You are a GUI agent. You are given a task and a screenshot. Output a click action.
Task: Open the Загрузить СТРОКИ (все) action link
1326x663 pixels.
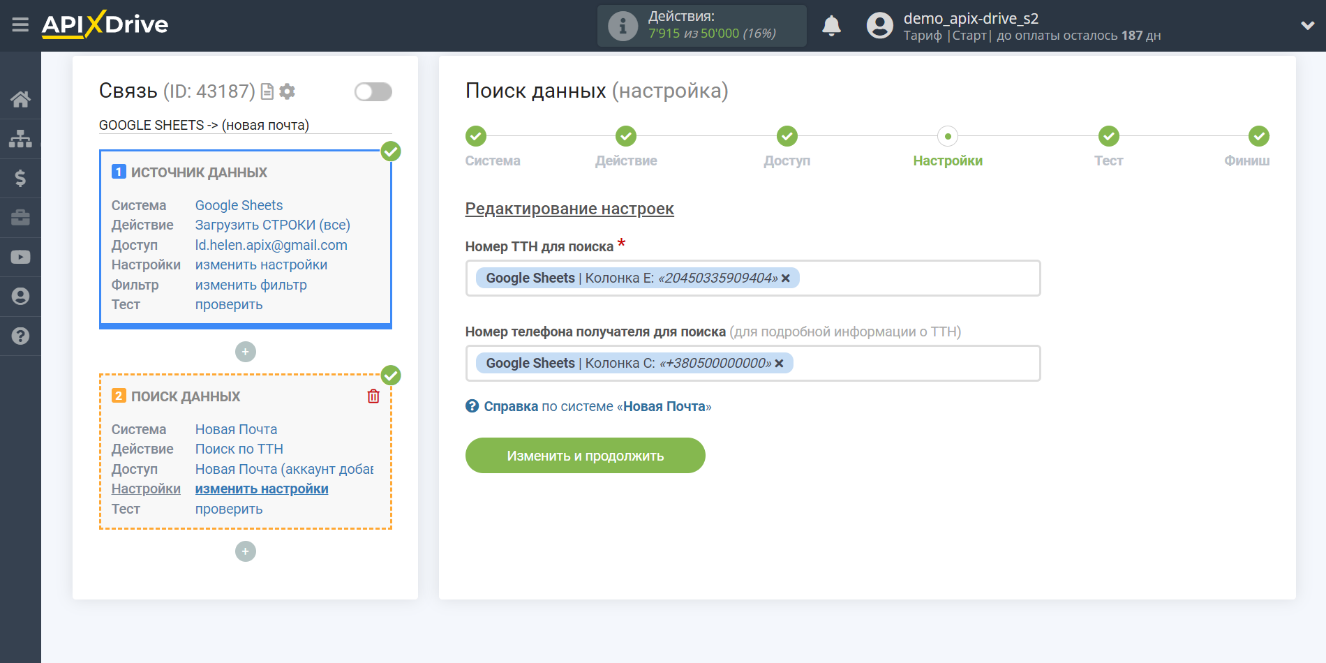[272, 225]
